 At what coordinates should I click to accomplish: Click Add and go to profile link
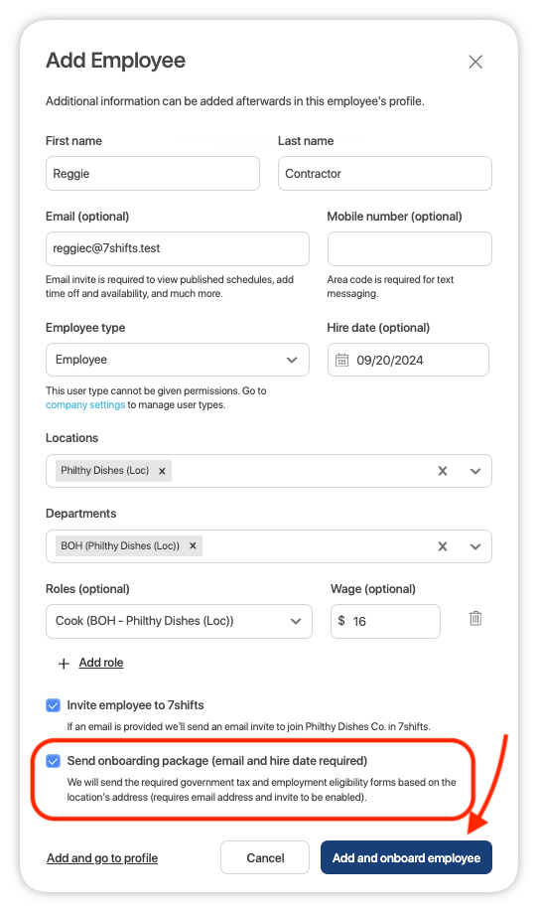(x=102, y=858)
